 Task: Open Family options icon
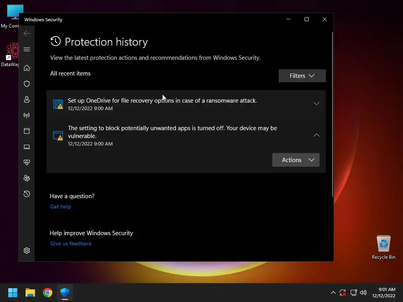(x=27, y=178)
